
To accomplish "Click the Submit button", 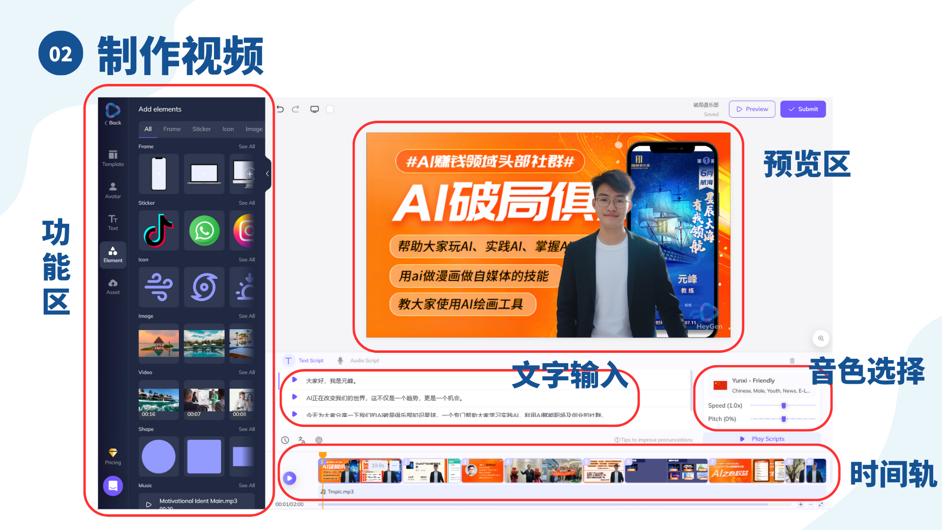I will pos(803,109).
